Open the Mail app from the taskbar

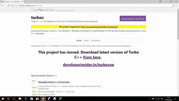(x=37, y=98)
